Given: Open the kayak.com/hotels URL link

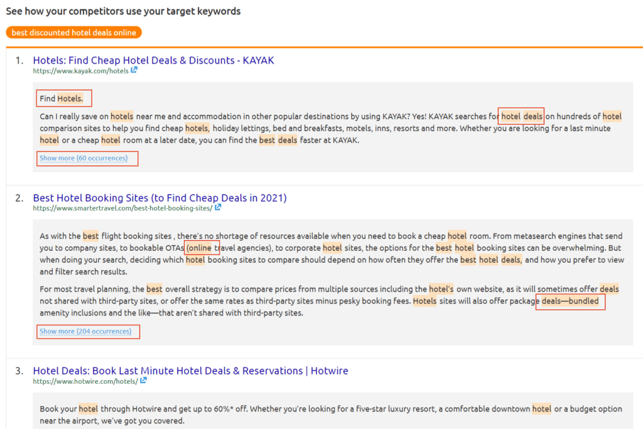Looking at the screenshot, I should click(x=81, y=71).
